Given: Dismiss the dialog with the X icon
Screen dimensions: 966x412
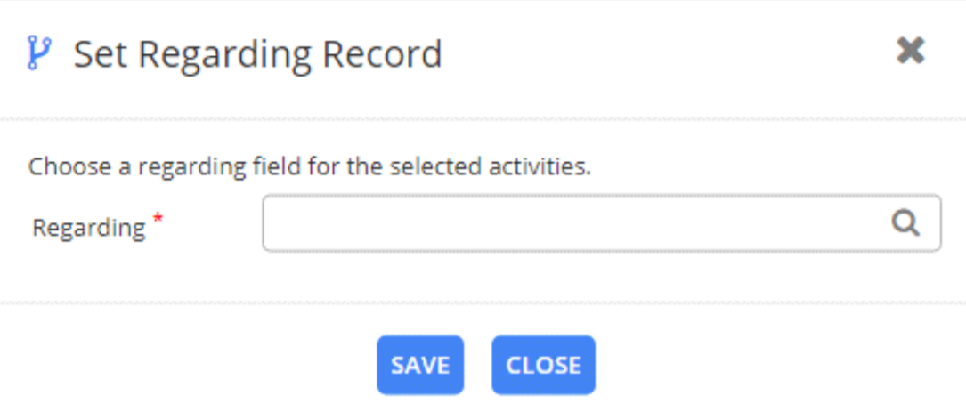Looking at the screenshot, I should pyautogui.click(x=910, y=52).
